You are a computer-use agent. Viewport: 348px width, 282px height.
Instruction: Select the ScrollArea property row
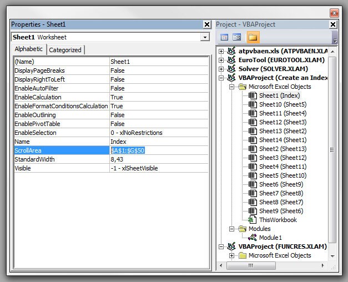click(111, 150)
